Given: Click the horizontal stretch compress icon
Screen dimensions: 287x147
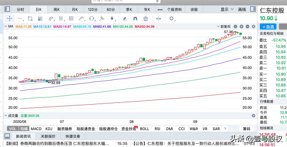Looking at the screenshot, I should coord(158,18).
